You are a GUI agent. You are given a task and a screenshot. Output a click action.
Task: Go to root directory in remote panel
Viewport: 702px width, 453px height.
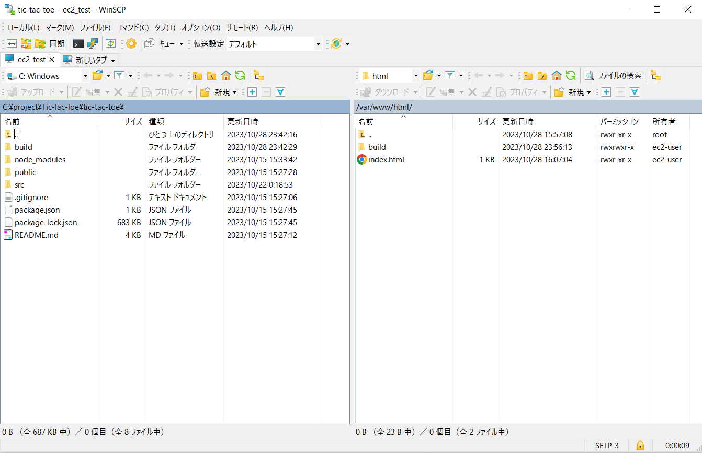[x=542, y=76]
